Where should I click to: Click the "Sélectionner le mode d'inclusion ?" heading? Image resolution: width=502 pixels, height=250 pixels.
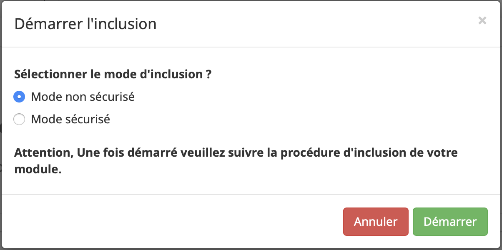tap(113, 75)
